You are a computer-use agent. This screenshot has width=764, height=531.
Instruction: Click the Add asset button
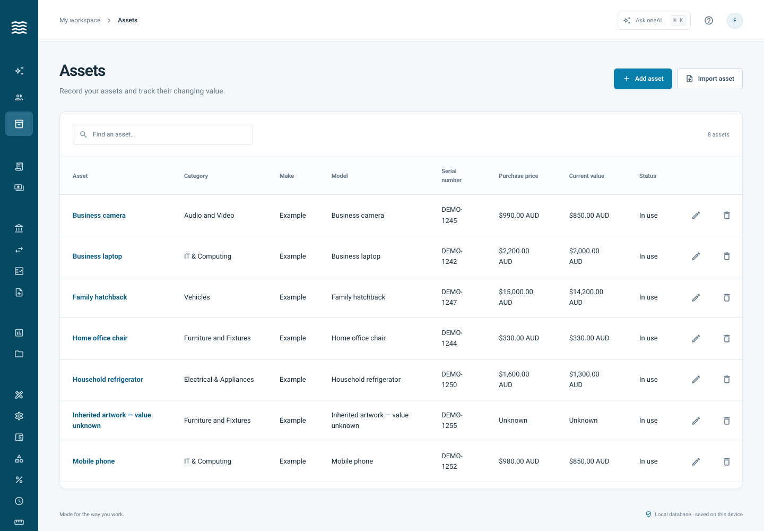coord(643,79)
